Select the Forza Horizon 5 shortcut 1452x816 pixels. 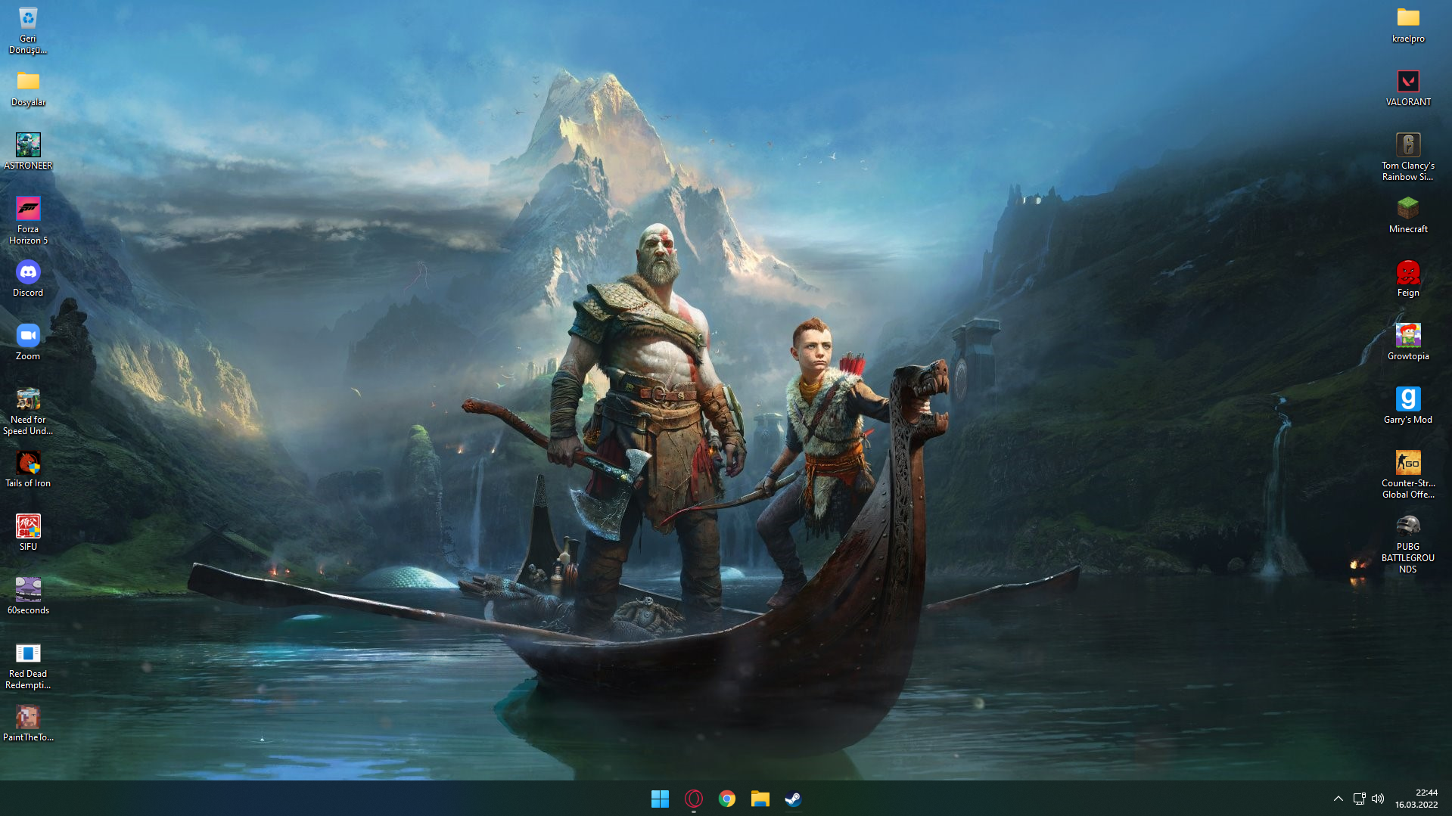click(28, 220)
